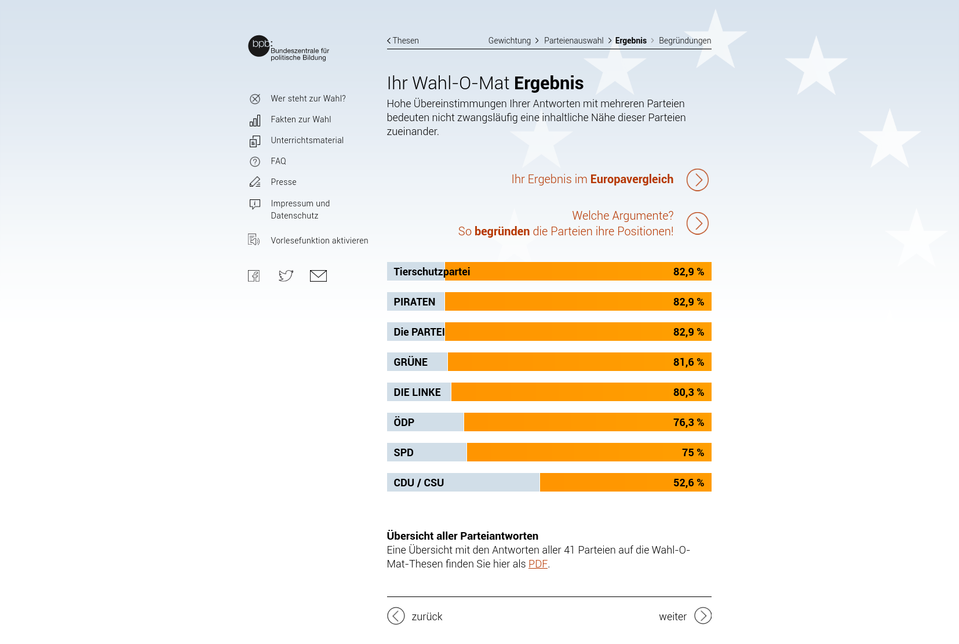This screenshot has width=959, height=644.
Task: Click the Fakten zur Wahl chart icon
Action: [255, 120]
